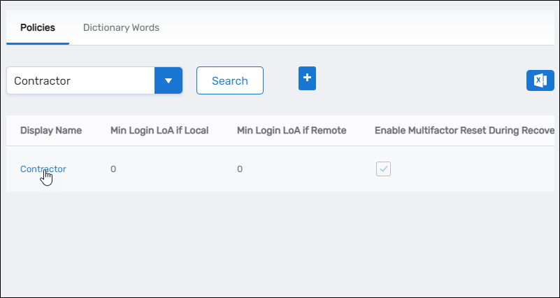Click the Contractor combo box field

pyautogui.click(x=80, y=80)
